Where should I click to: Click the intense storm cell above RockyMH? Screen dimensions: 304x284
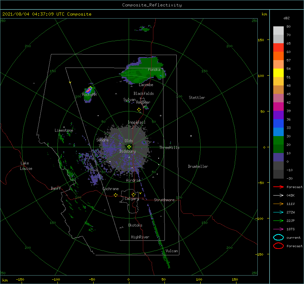point(88,90)
